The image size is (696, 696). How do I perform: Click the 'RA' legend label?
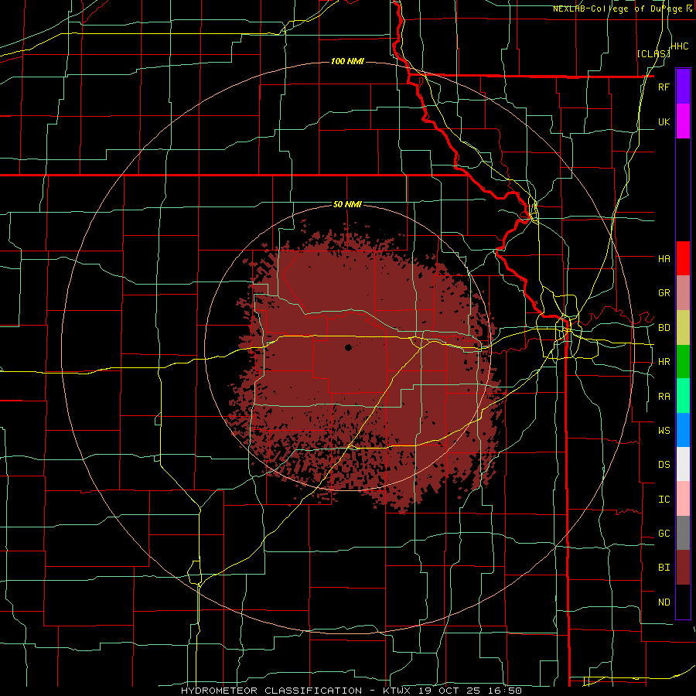pyautogui.click(x=664, y=397)
